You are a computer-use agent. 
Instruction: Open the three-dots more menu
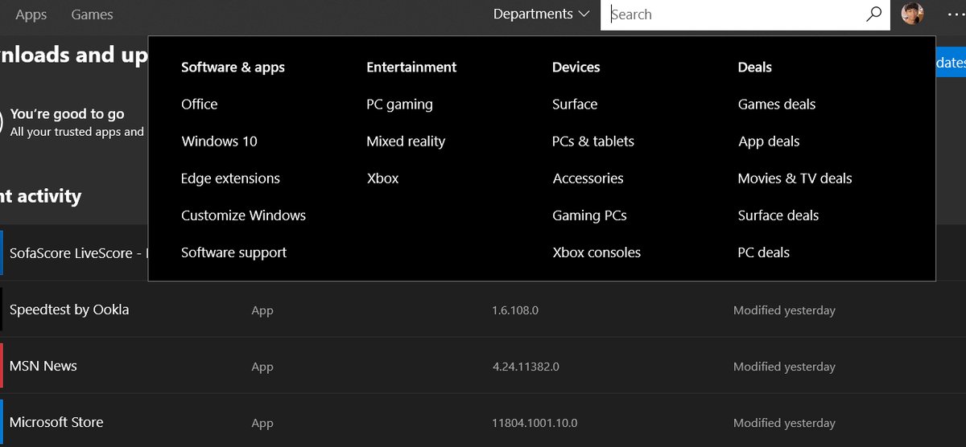(956, 14)
